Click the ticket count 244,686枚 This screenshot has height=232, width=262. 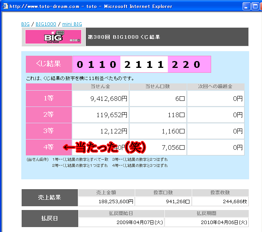235,201
